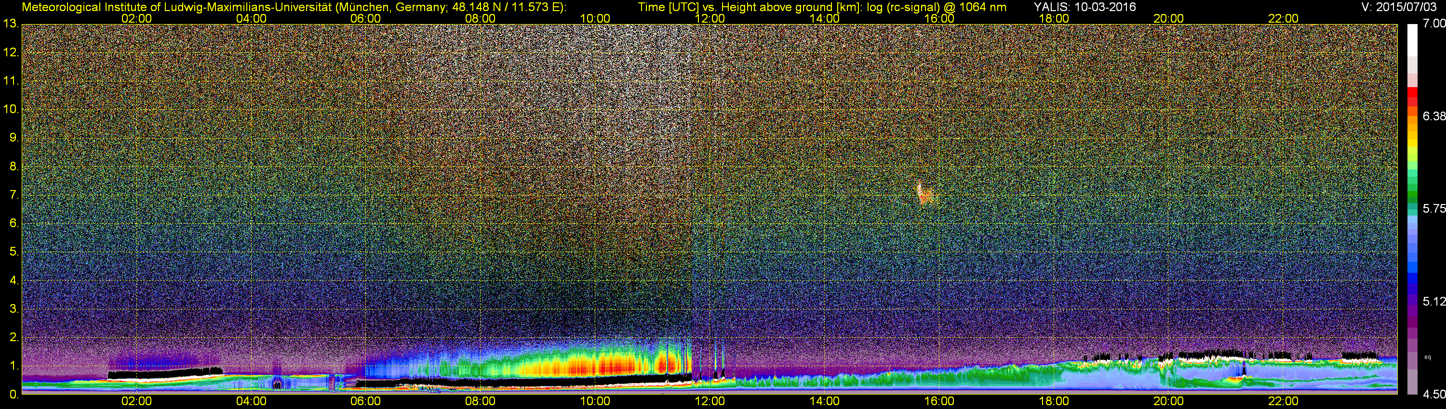Image resolution: width=1446 pixels, height=409 pixels.
Task: Click the "04:00" label on top time axis
Action: pyautogui.click(x=251, y=18)
